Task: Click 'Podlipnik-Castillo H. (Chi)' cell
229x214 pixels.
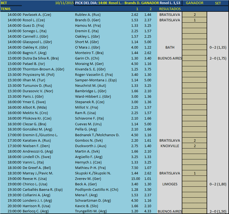Action: (x=96, y=190)
